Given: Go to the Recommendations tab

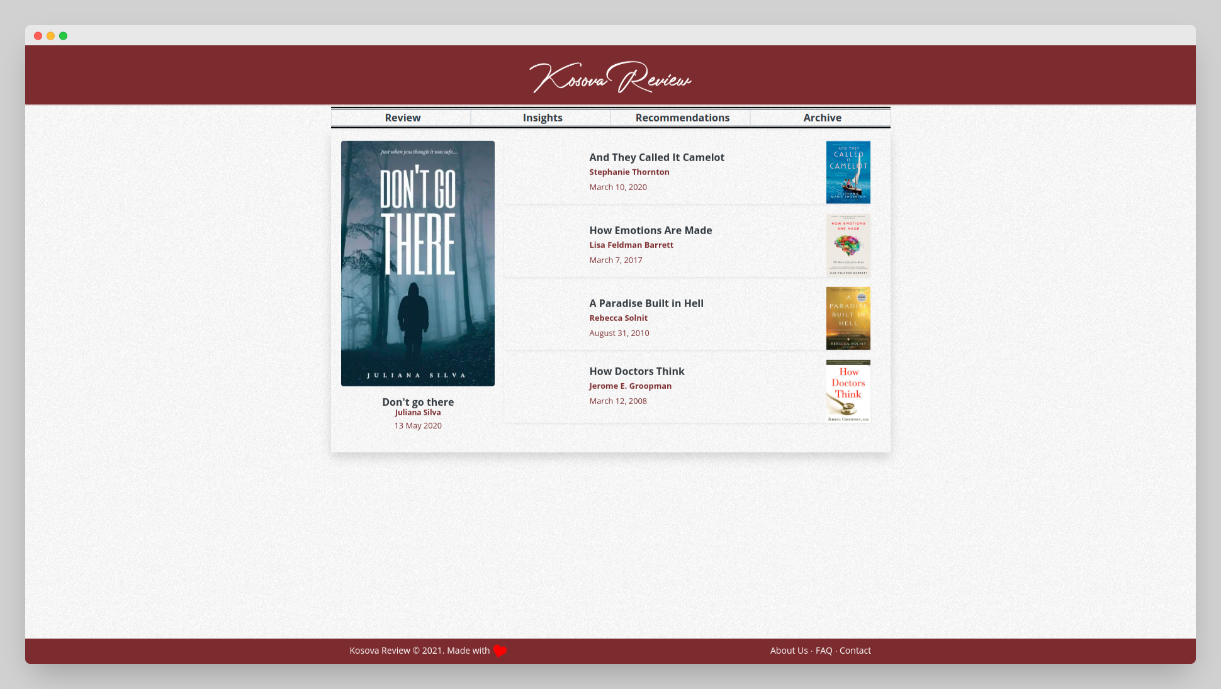Looking at the screenshot, I should click(x=682, y=118).
